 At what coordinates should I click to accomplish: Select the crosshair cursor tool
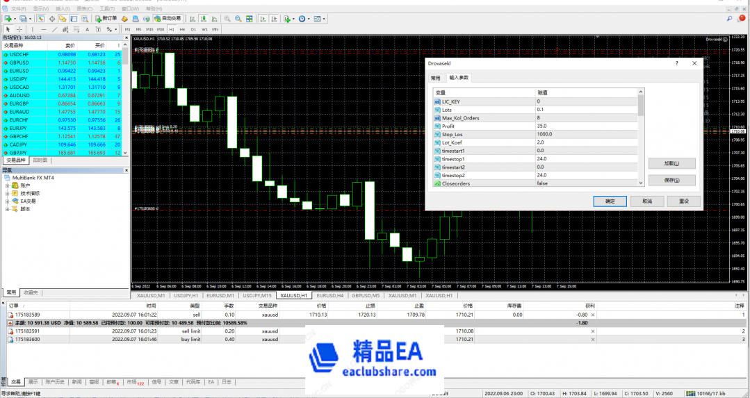[x=19, y=30]
